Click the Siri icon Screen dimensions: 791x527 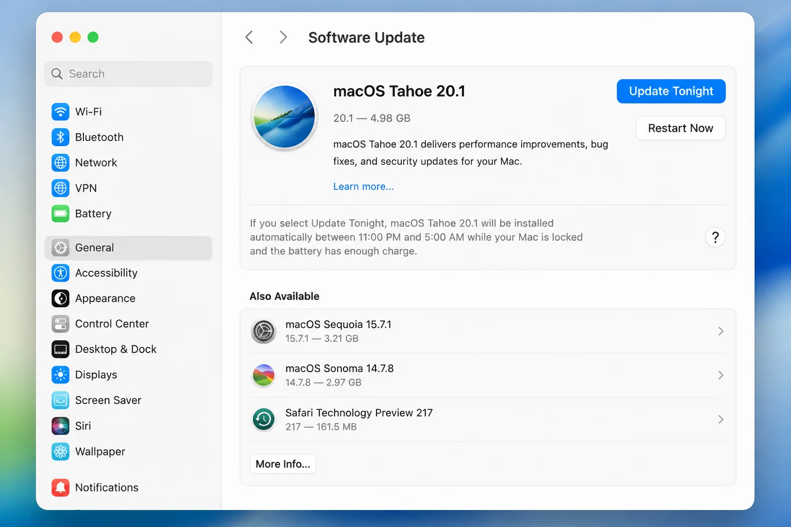(60, 426)
